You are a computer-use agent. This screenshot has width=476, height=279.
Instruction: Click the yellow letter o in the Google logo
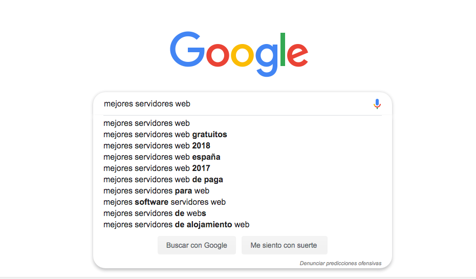[243, 54]
